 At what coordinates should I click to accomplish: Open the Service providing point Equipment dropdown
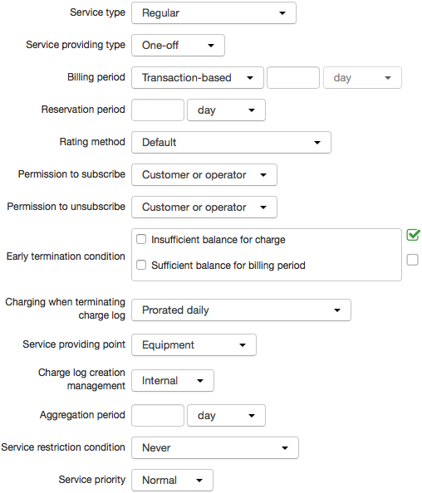(194, 345)
